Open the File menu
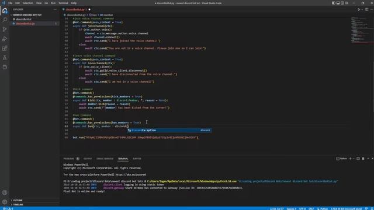This screenshot has height=210, width=374. pyautogui.click(x=11, y=3)
